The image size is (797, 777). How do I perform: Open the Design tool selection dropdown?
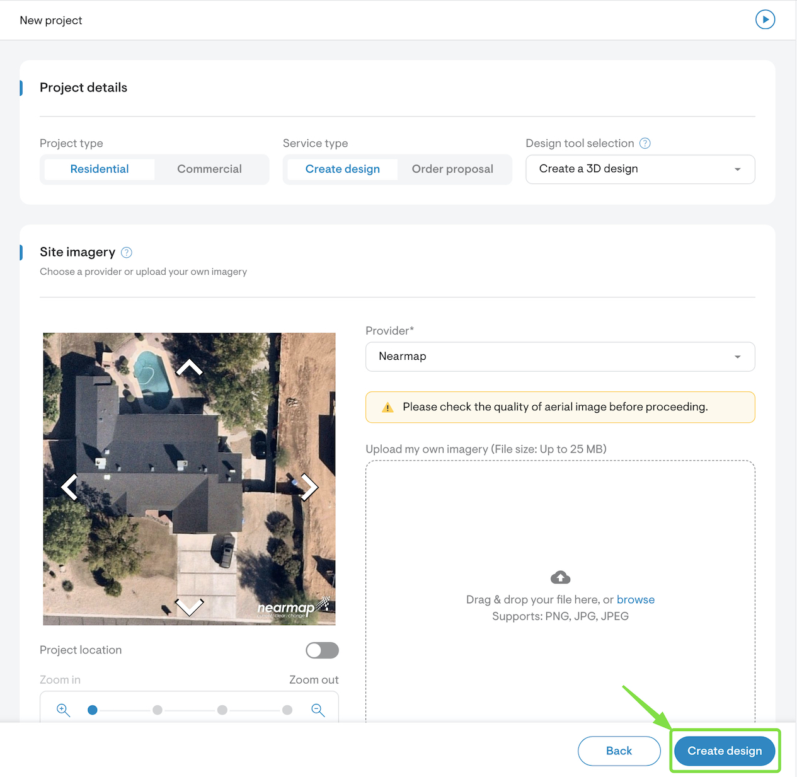coord(640,169)
